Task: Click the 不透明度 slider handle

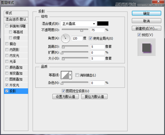Action: pos(82,31)
